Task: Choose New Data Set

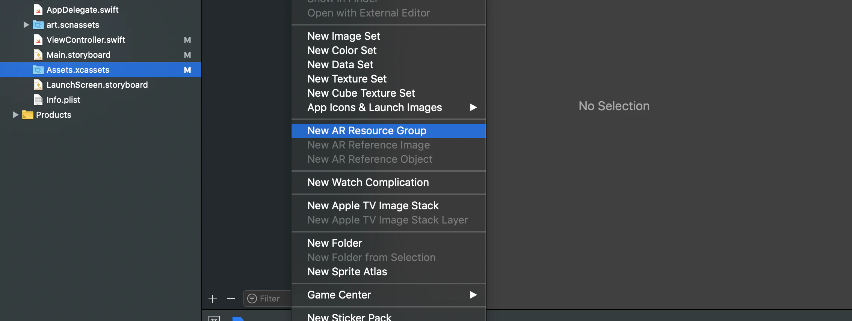Action: pyautogui.click(x=388, y=64)
